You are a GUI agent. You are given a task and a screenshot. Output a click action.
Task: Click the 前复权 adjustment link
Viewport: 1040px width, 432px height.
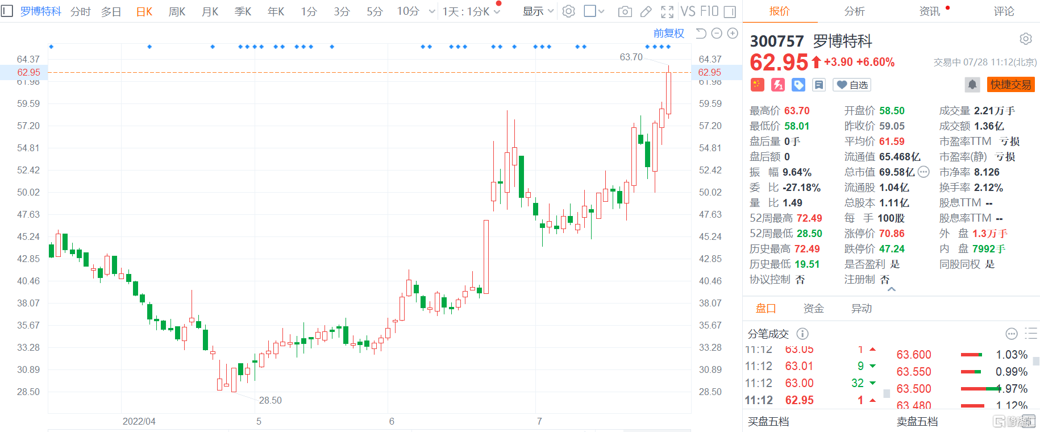coord(668,34)
